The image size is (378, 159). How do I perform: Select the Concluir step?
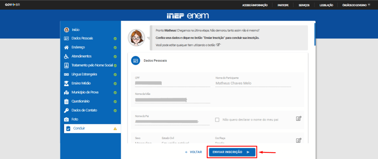pyautogui.click(x=92, y=128)
